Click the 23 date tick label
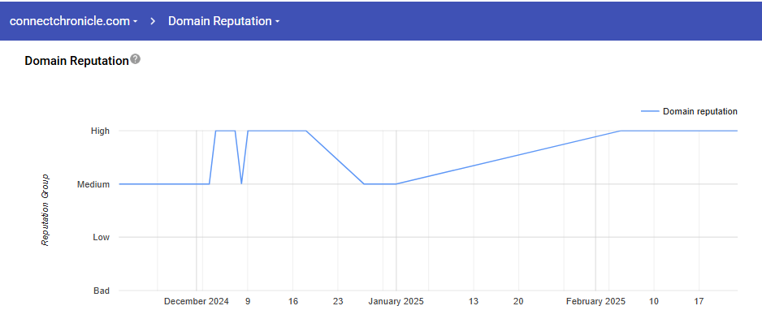Screen dimensions: 762x336 (338, 302)
